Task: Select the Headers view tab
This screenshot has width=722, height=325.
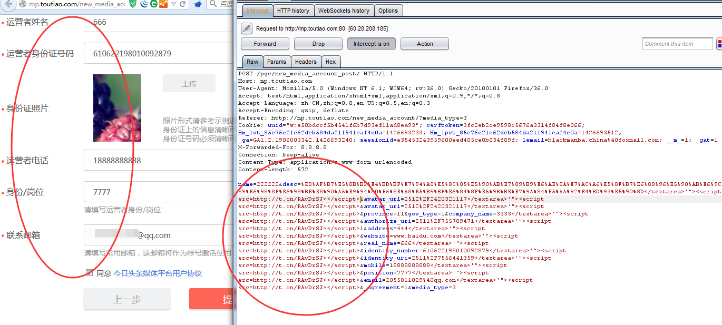Action: [306, 62]
